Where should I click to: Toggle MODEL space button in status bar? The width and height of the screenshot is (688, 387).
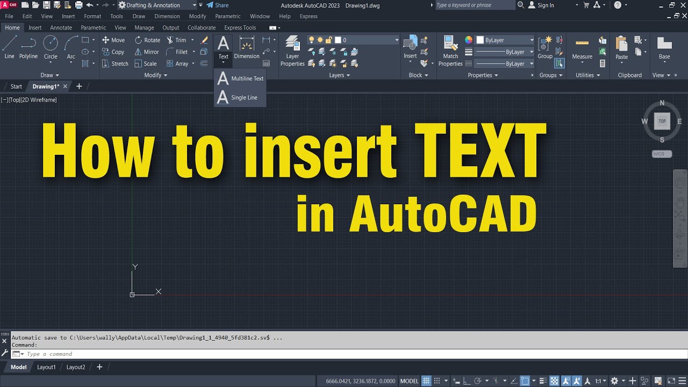tap(410, 381)
